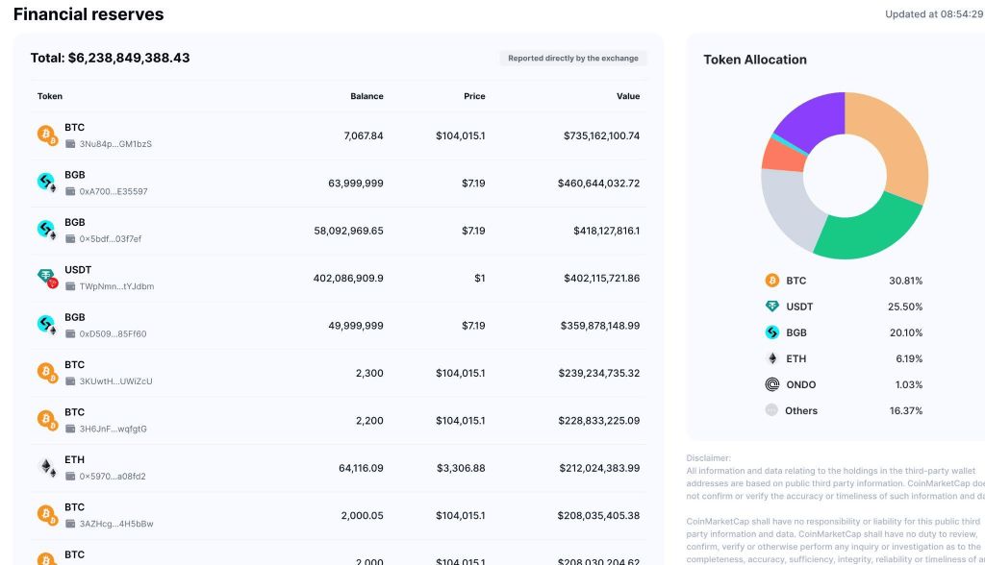Click the BGB icon beside 0xA700...E35597
Screen dimensions: 985x565
[47, 183]
